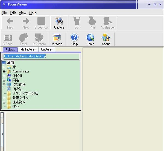
Task: Click the EMail toolbar icon
Action: (24, 37)
